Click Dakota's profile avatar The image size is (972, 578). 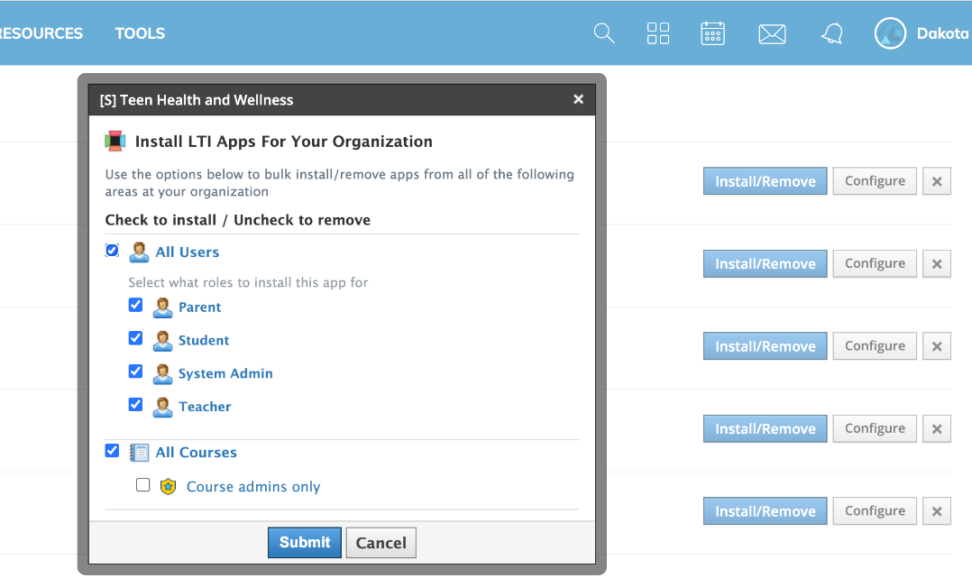[x=890, y=33]
